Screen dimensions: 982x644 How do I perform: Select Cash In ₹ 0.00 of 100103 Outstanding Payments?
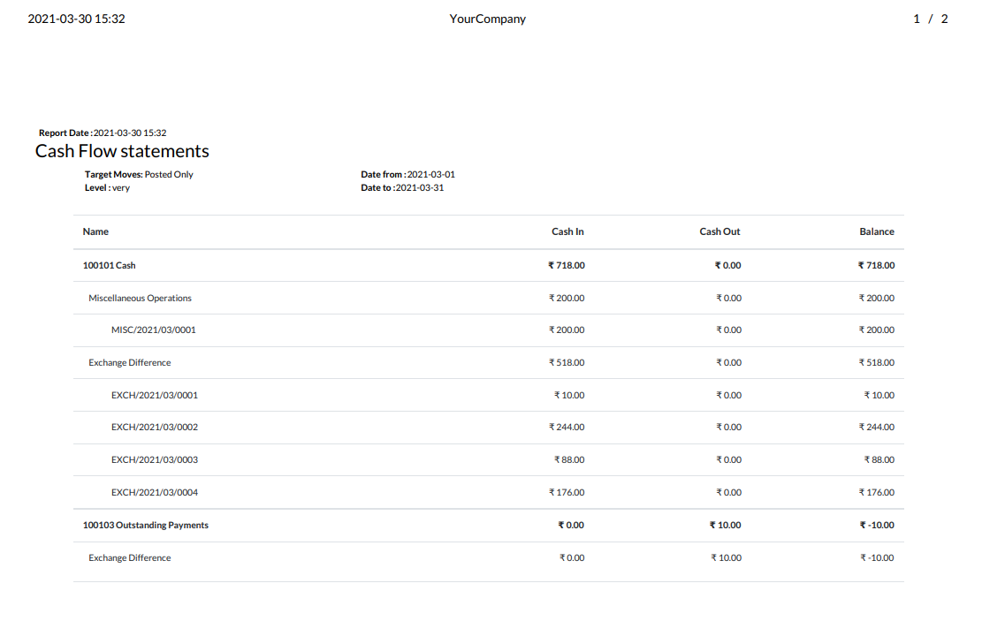coord(571,525)
